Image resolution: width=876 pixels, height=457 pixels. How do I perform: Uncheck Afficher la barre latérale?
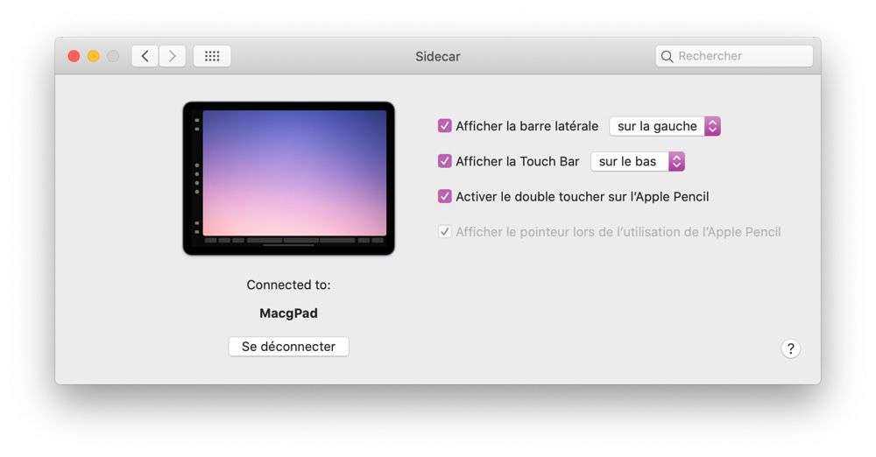tap(445, 126)
